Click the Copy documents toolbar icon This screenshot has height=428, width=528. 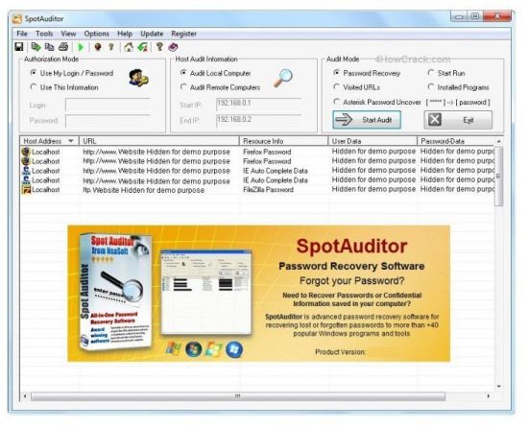[49, 47]
